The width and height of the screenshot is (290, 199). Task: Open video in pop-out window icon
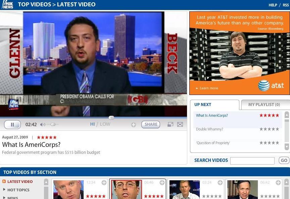click(x=171, y=124)
